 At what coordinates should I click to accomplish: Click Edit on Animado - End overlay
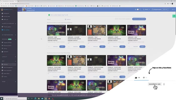(143, 47)
